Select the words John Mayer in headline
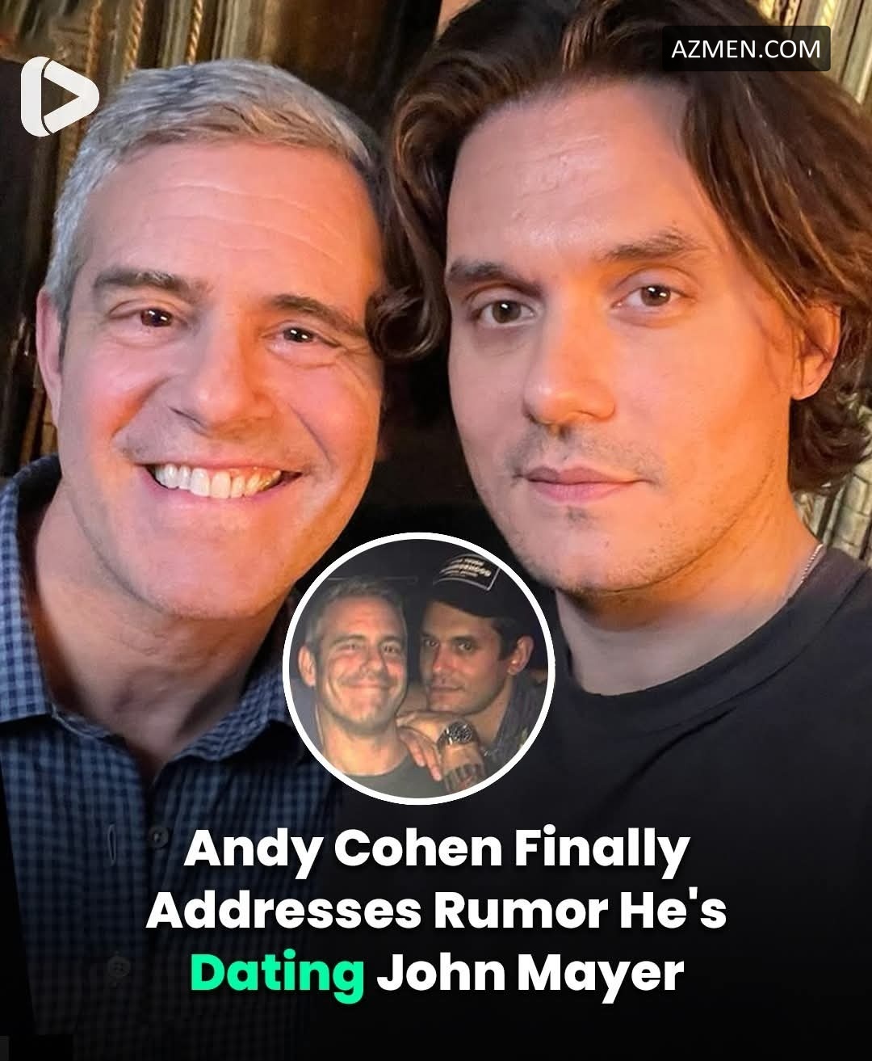This screenshot has height=1061, width=872. pyautogui.click(x=530, y=972)
